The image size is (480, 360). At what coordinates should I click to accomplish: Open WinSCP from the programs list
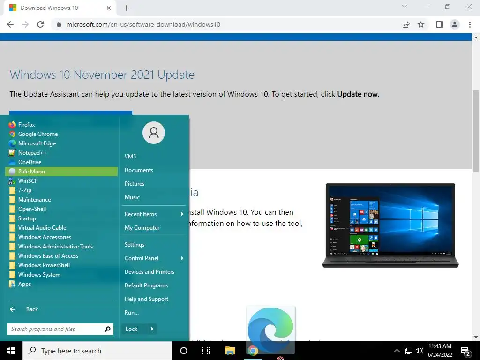click(61, 181)
